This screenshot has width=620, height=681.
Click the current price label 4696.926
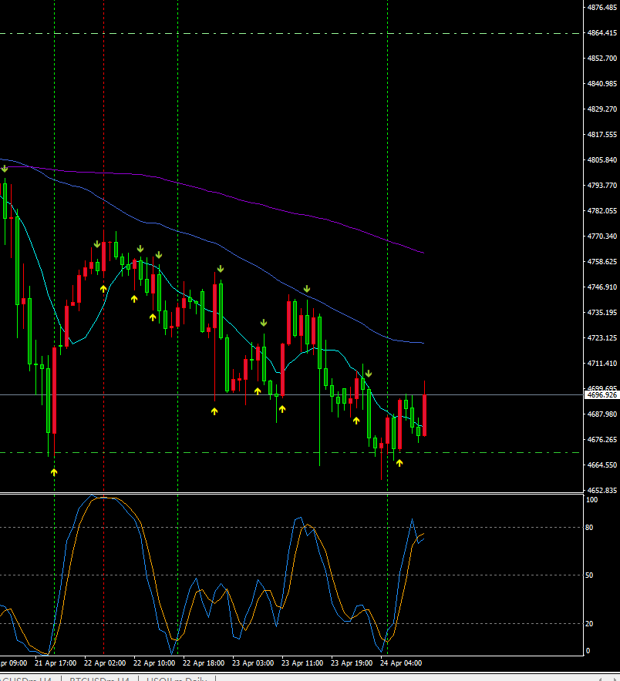[601, 394]
